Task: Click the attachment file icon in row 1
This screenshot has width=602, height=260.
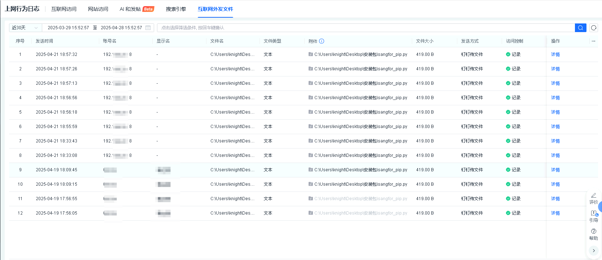Action: (311, 54)
